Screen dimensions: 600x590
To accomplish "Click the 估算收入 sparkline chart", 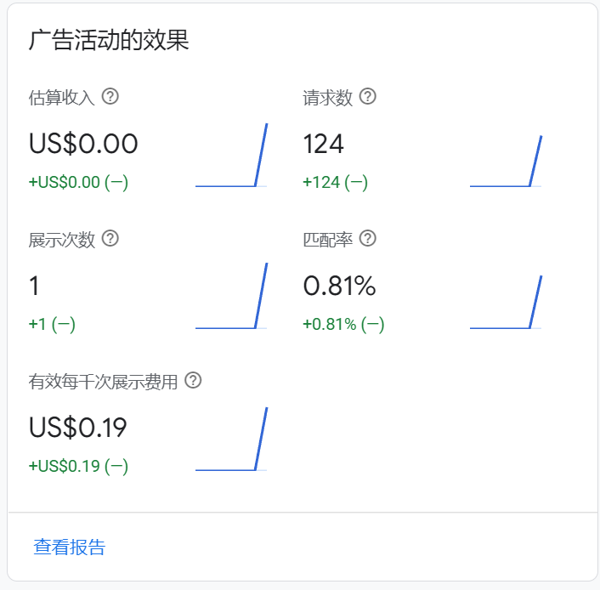I will coord(231,156).
